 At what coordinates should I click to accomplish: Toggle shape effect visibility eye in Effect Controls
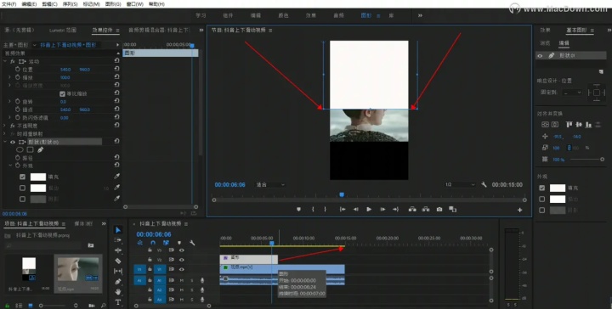[x=13, y=142]
